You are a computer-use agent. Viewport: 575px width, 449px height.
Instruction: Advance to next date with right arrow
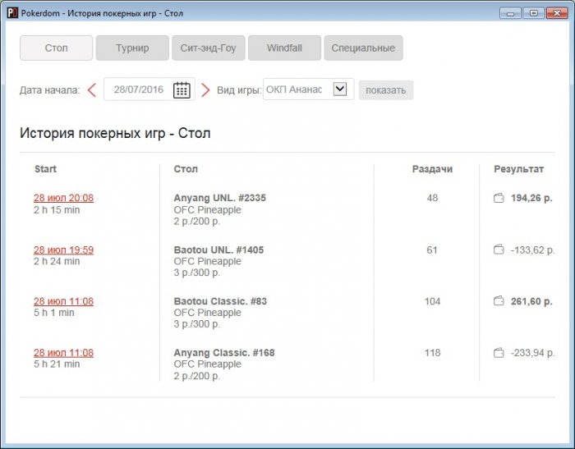click(205, 89)
